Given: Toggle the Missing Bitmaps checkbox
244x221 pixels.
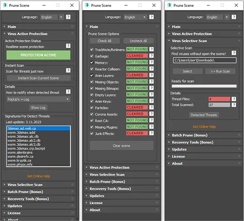Looking at the screenshot, I should [x=92, y=88].
